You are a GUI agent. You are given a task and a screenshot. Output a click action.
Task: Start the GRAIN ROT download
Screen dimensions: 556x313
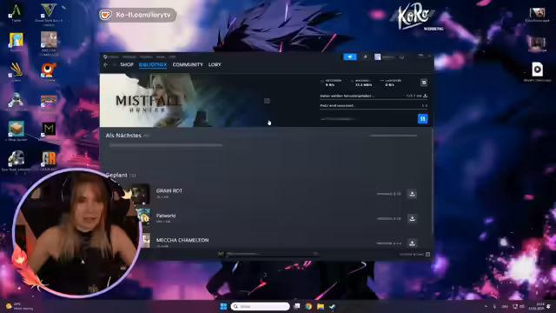click(x=412, y=194)
